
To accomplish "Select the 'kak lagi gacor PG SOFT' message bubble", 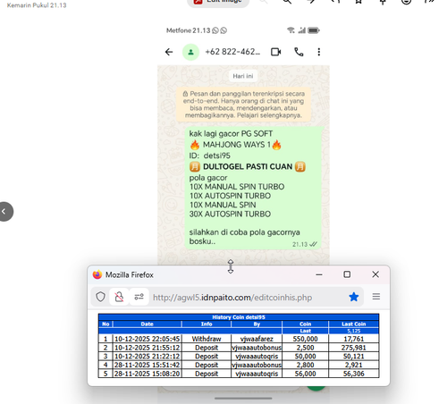I will coord(253,188).
